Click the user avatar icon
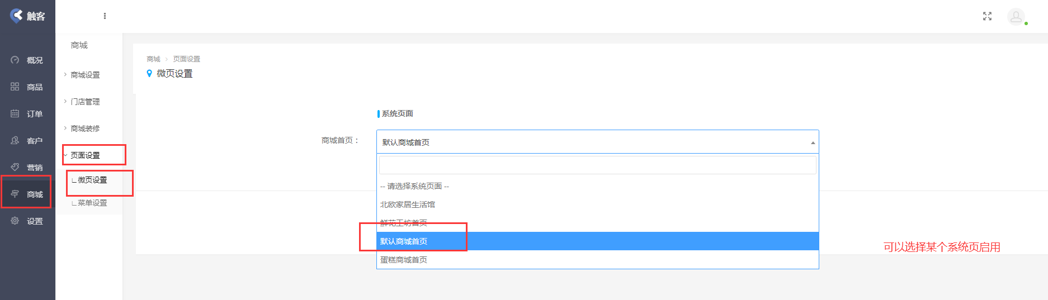1048x300 pixels. 1016,17
